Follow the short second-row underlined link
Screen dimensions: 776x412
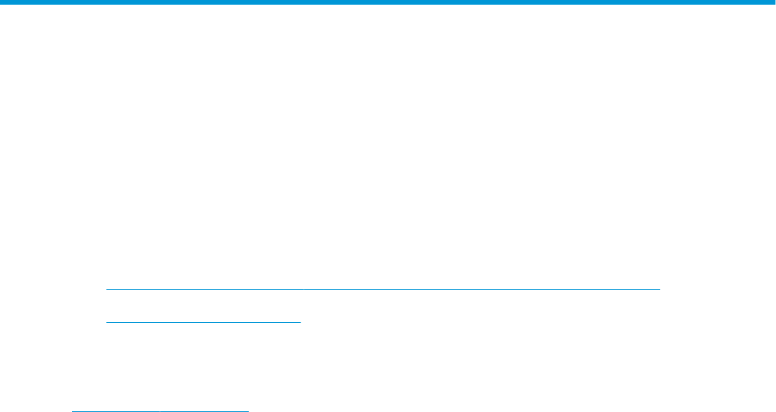pos(203,322)
